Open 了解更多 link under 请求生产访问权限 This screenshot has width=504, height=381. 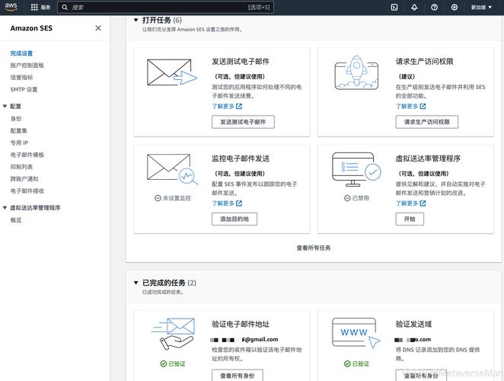[x=411, y=106]
